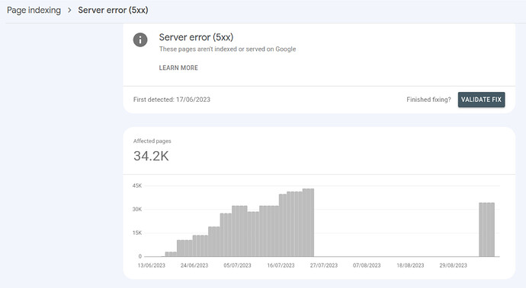Click the 24/06/2023 x-axis date
Viewport: 526px width, 288px height.
[x=194, y=265]
